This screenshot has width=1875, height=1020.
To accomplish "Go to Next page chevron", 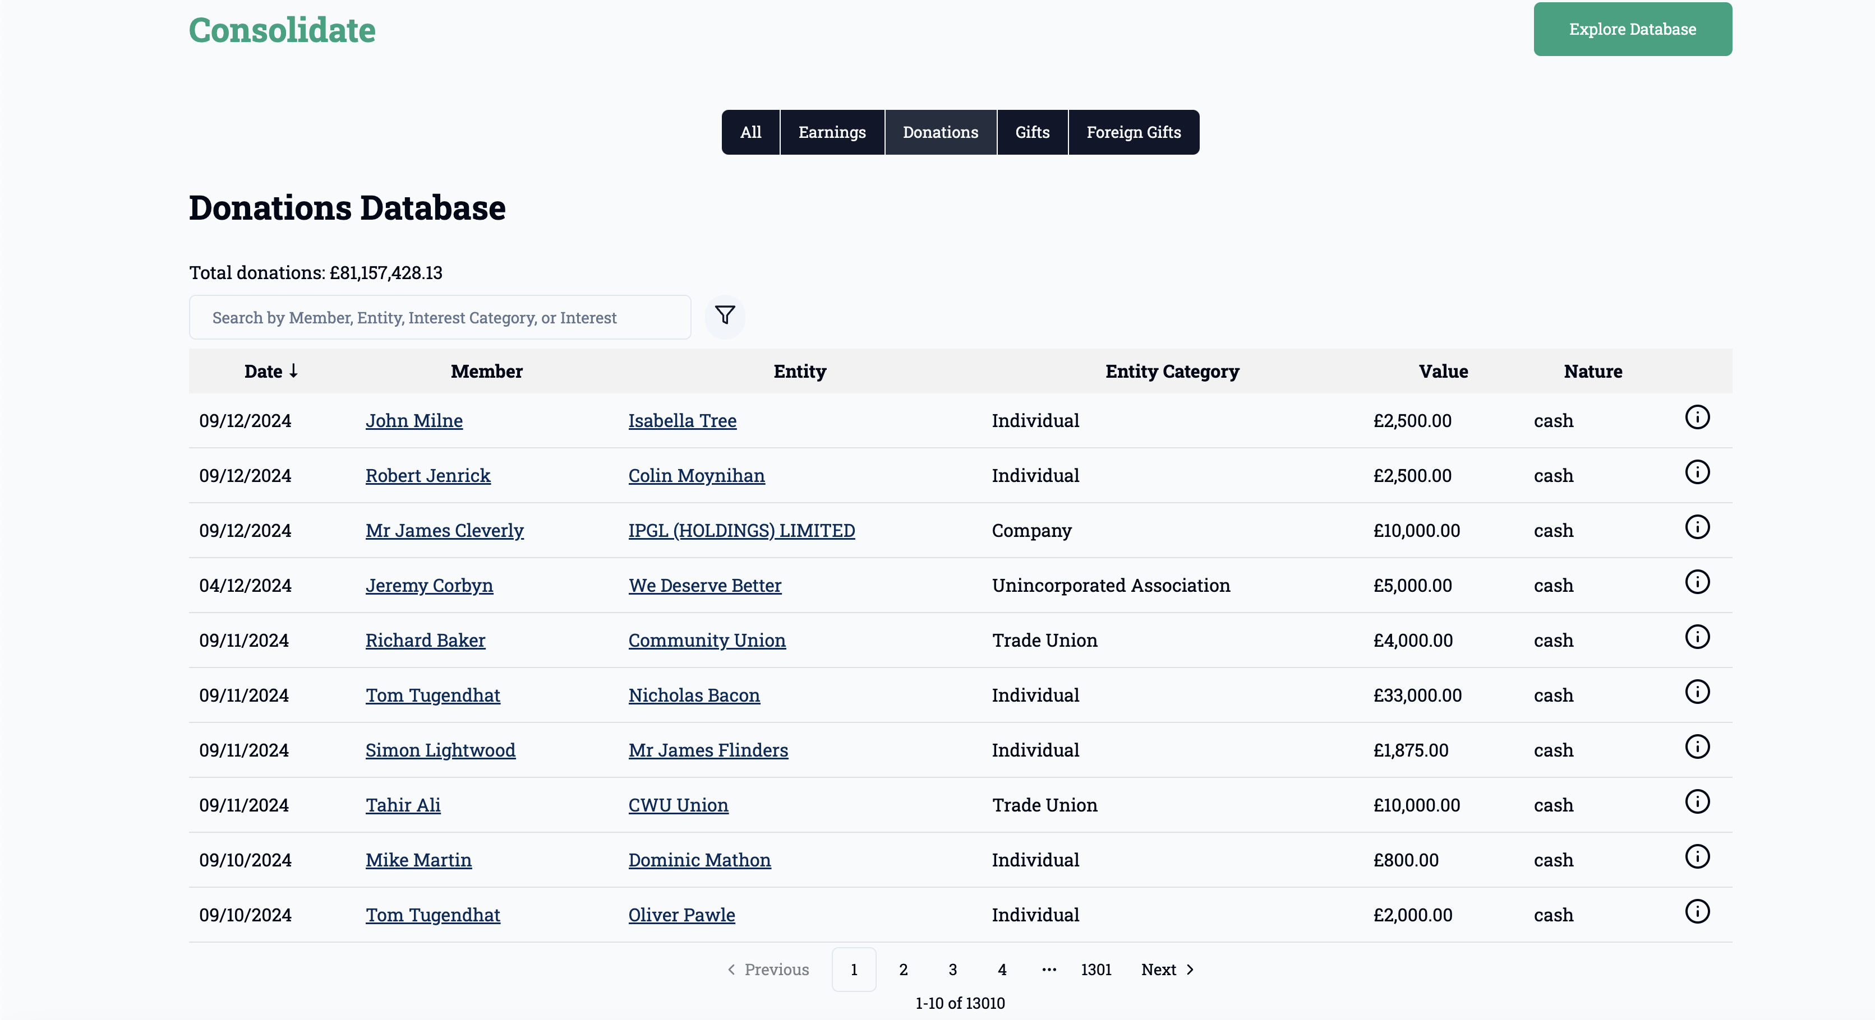I will [1190, 970].
